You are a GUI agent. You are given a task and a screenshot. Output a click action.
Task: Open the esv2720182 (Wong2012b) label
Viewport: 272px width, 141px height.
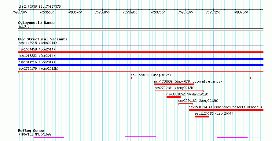(198, 101)
